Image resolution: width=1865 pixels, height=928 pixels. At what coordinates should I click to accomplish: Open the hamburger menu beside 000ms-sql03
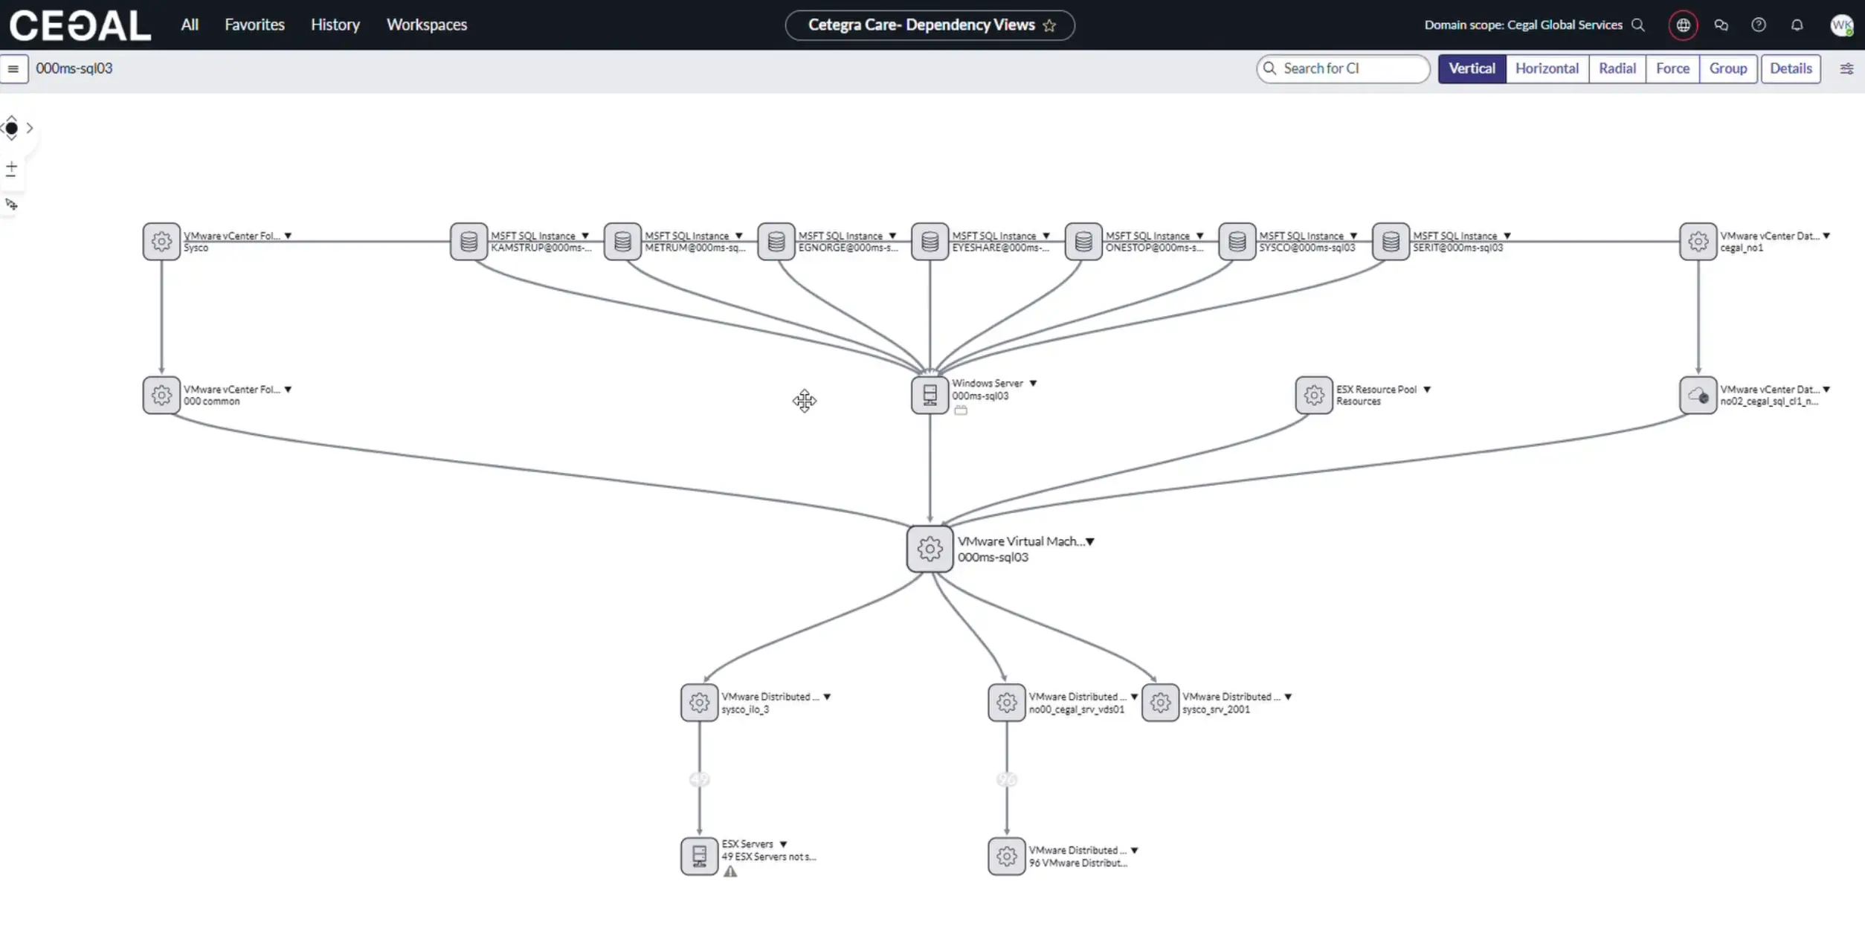coord(13,69)
